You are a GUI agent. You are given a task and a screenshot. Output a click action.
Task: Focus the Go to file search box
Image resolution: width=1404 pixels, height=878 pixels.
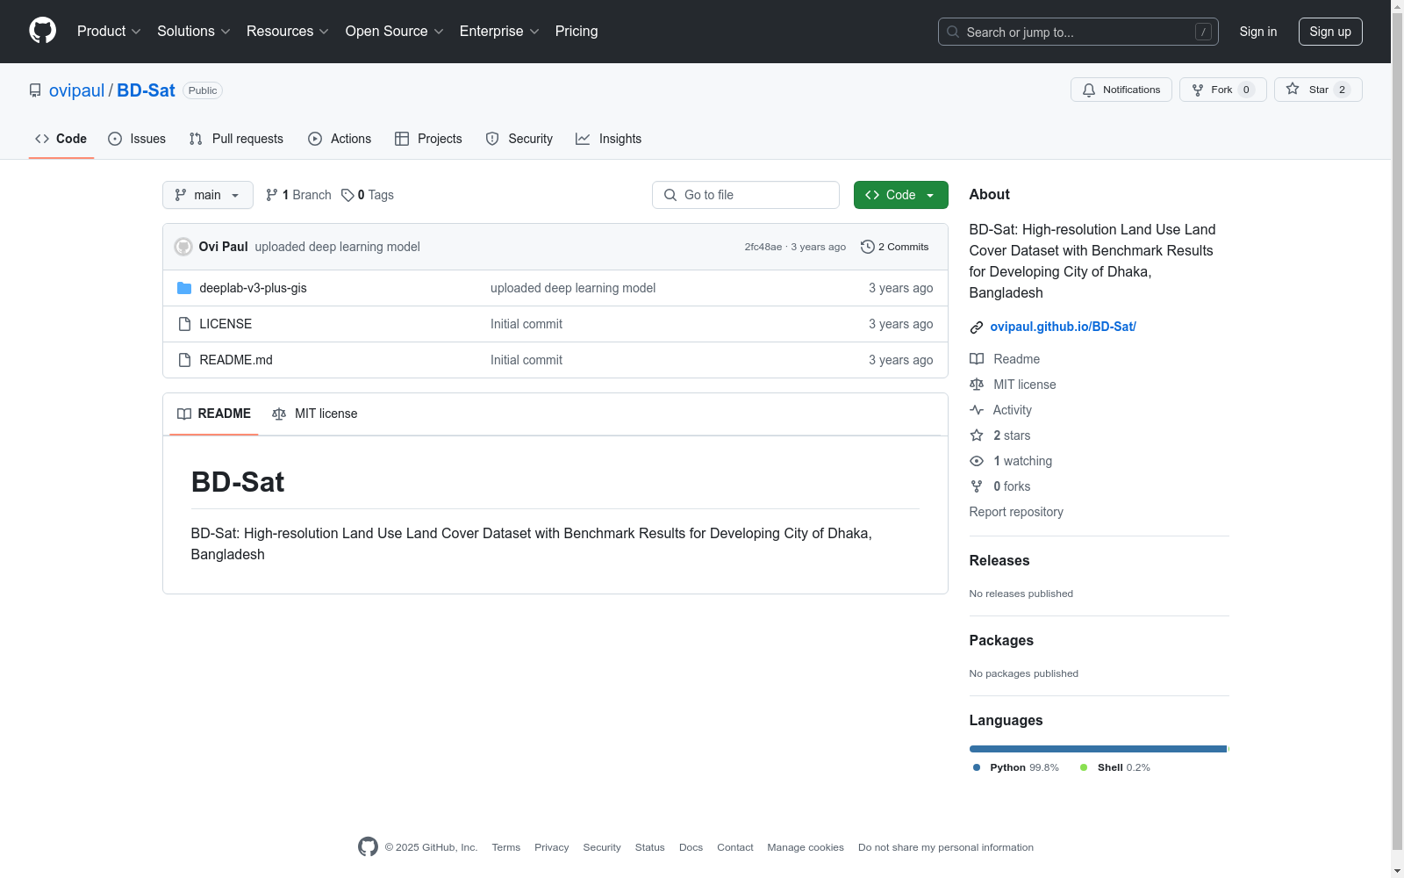point(746,195)
